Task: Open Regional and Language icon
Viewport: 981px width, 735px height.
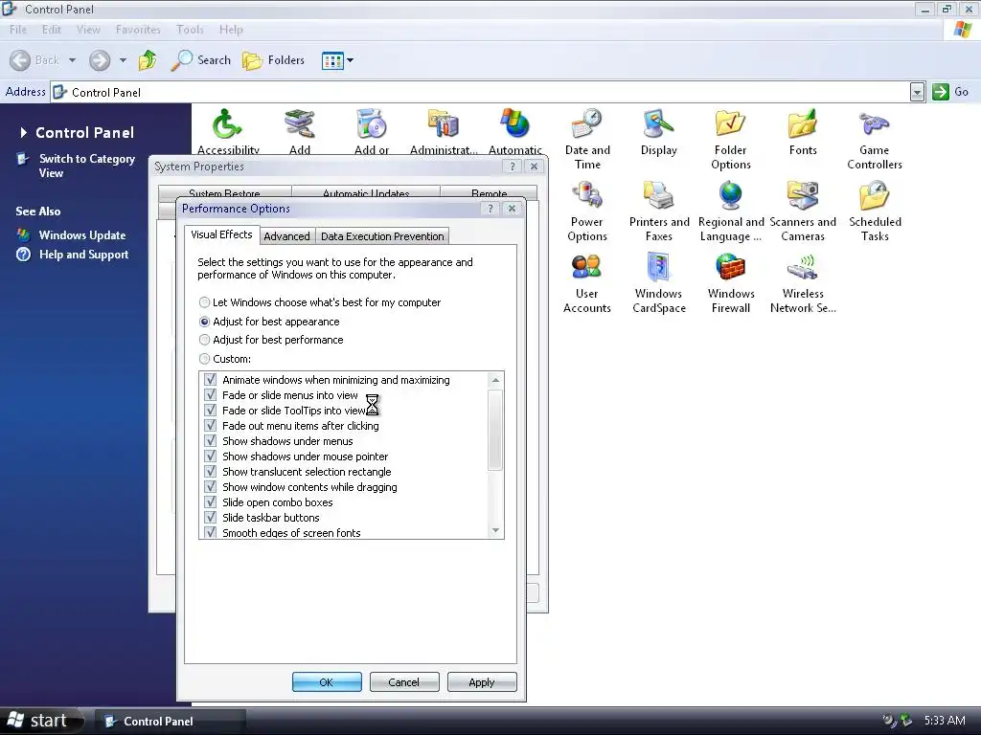Action: (731, 195)
